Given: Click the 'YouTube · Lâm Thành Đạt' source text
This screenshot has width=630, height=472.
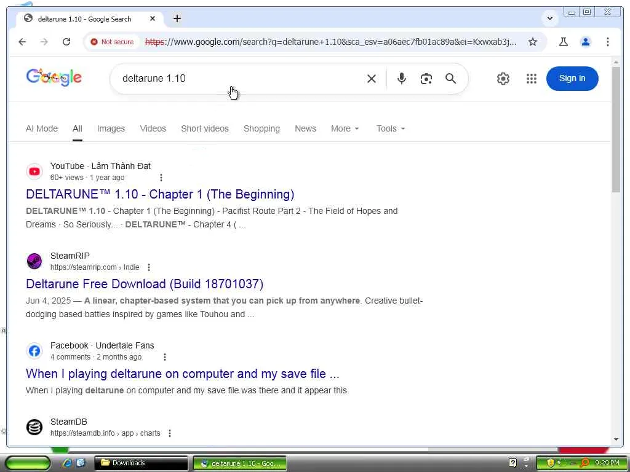Looking at the screenshot, I should pos(100,166).
